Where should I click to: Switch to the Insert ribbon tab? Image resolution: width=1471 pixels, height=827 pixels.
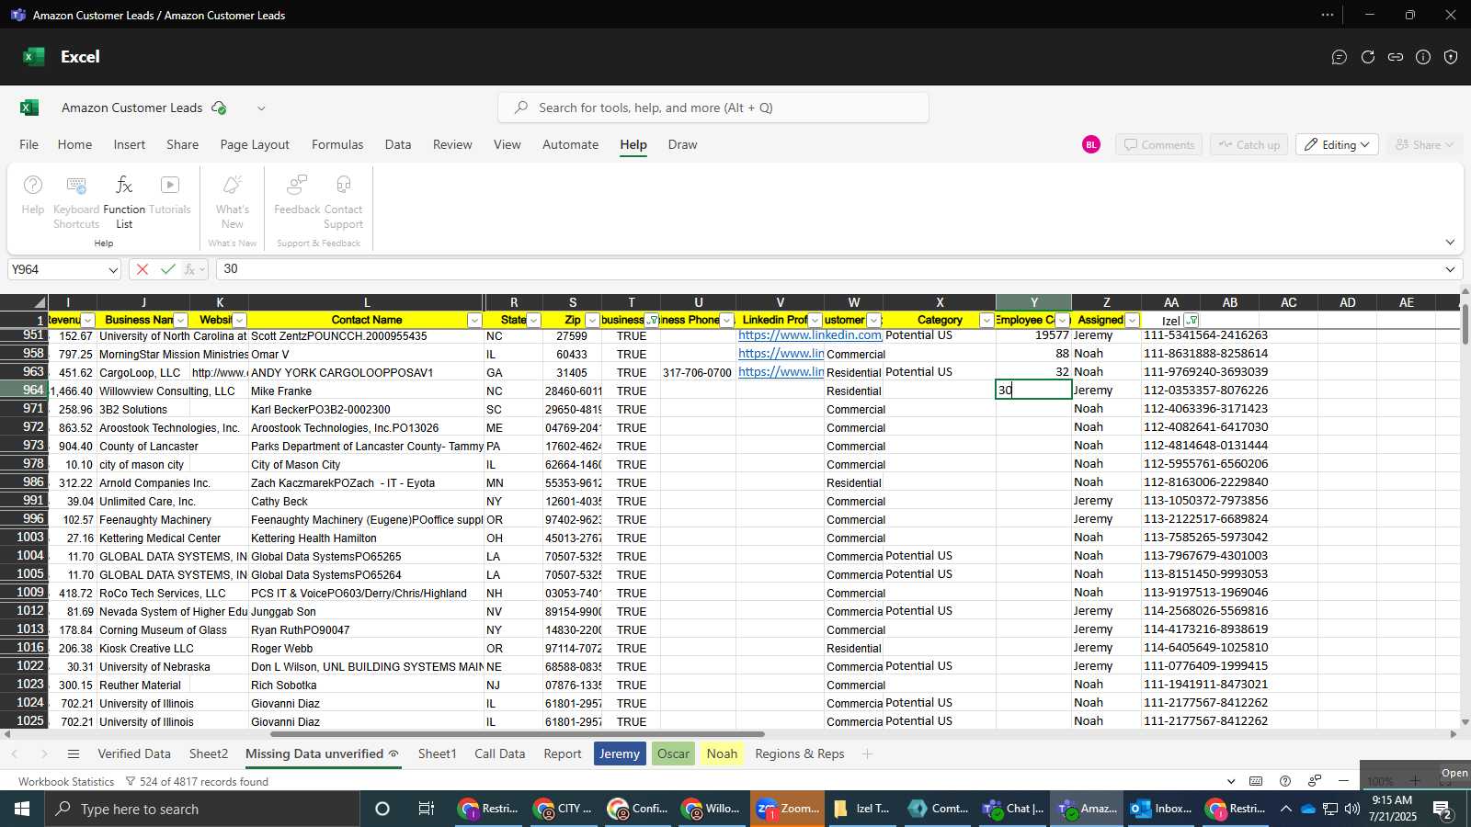point(130,144)
